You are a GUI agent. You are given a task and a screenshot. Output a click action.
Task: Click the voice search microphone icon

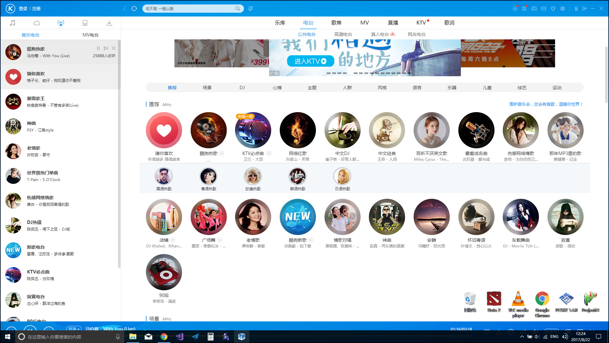250,9
